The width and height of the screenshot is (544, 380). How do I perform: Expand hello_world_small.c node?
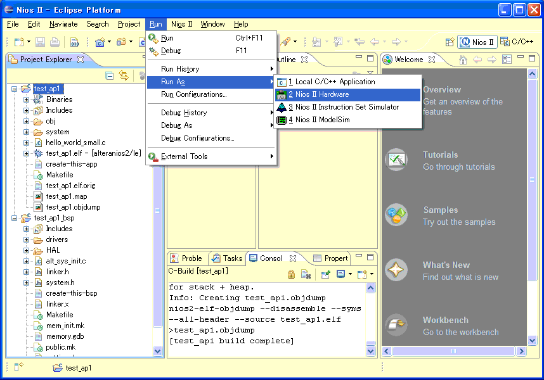26,142
